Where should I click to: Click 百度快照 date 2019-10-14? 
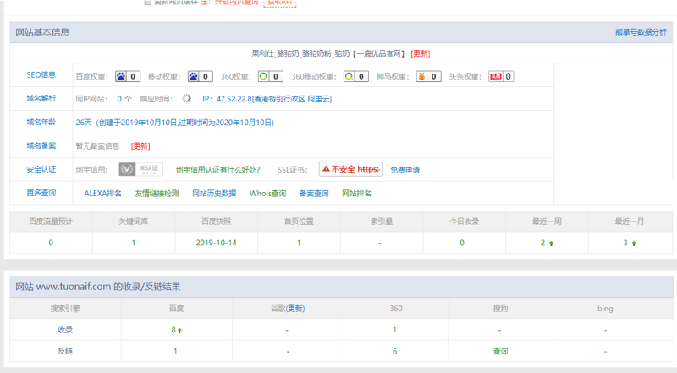[217, 243]
